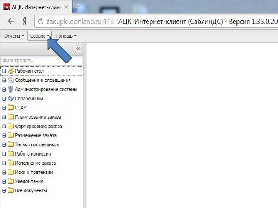Viewport: 278px width, 208px height.
Task: Close the АЦК. Интернет-клиент browser tab
Action: tap(66, 7)
